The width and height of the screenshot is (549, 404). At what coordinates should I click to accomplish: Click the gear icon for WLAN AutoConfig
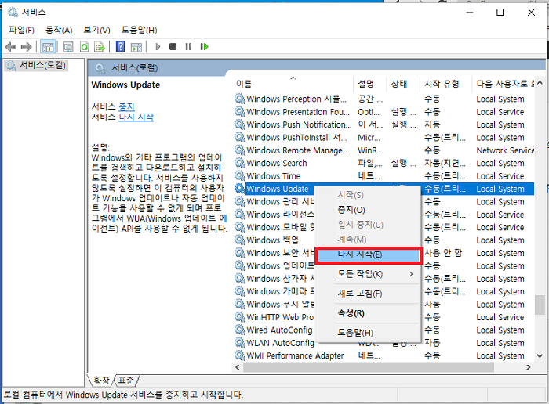[239, 343]
